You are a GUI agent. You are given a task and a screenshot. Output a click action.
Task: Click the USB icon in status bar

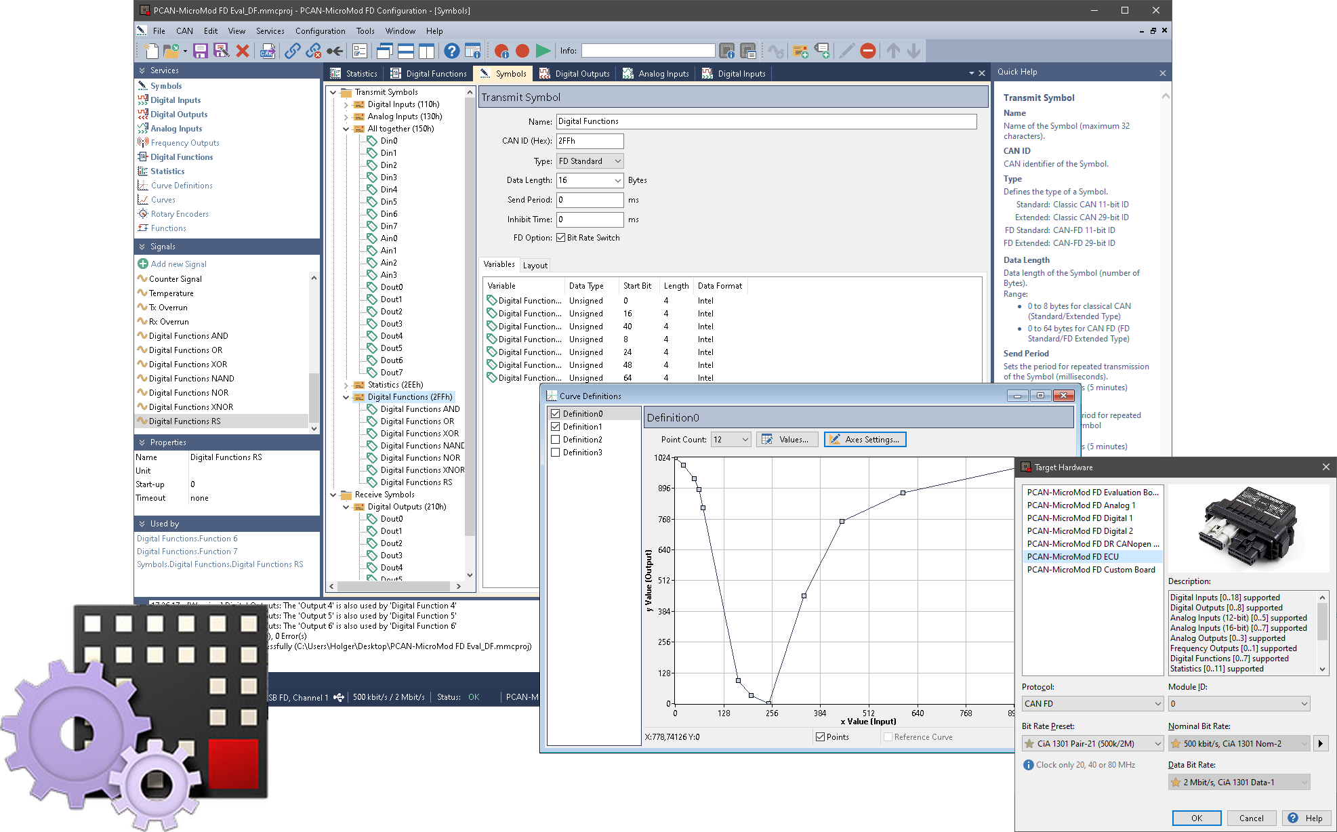pyautogui.click(x=339, y=697)
